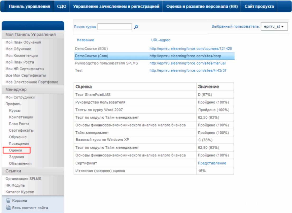The width and height of the screenshot is (292, 213).
Task: Click the Весь контент сайта text link
Action: click(30, 208)
